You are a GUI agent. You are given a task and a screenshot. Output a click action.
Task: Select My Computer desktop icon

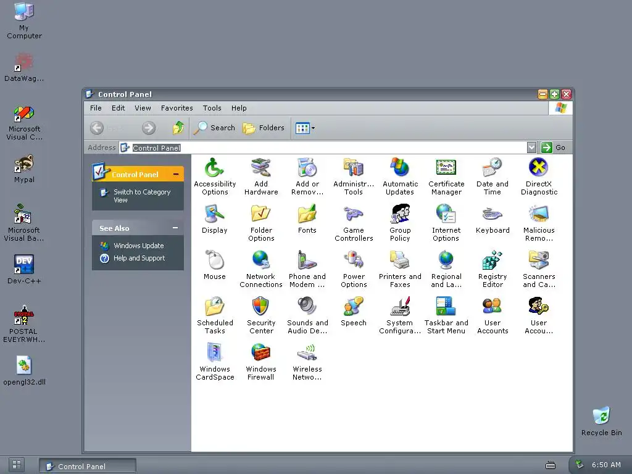pyautogui.click(x=24, y=20)
